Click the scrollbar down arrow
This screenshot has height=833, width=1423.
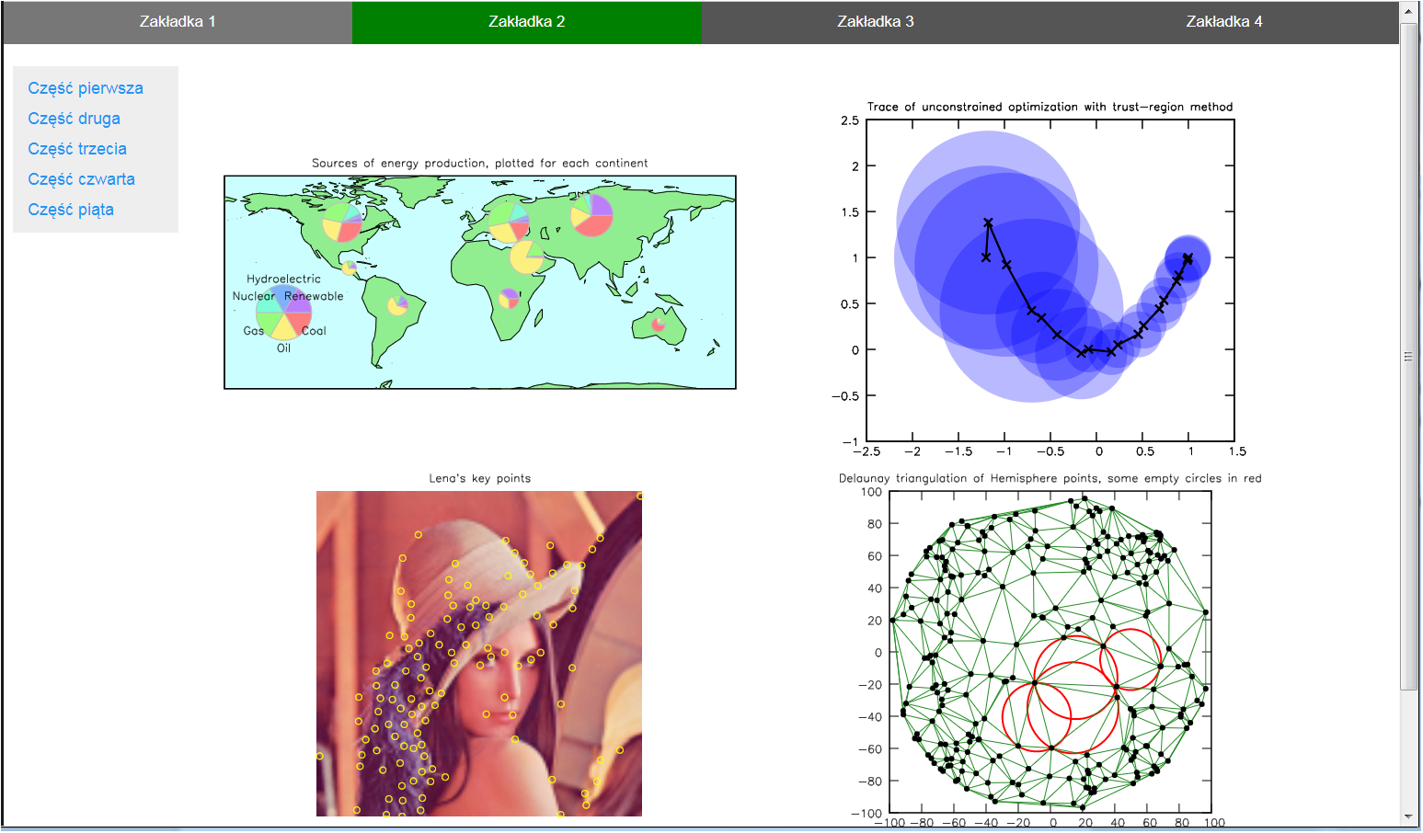coord(1407,816)
